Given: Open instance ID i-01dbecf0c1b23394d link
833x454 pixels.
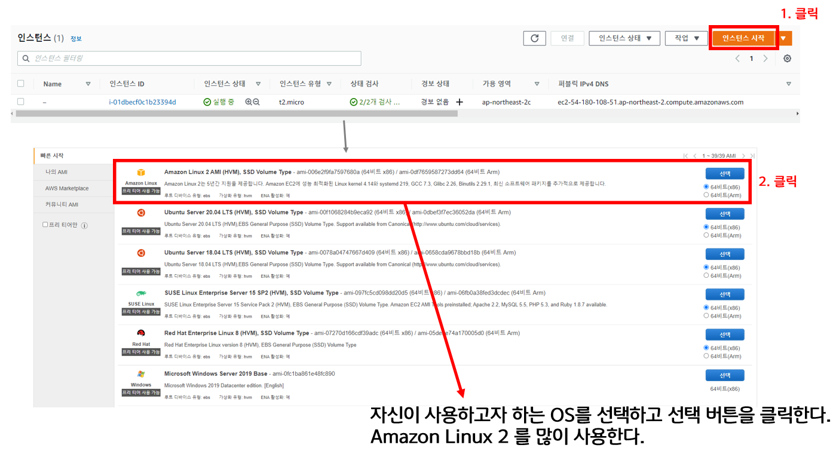Looking at the screenshot, I should (x=142, y=102).
